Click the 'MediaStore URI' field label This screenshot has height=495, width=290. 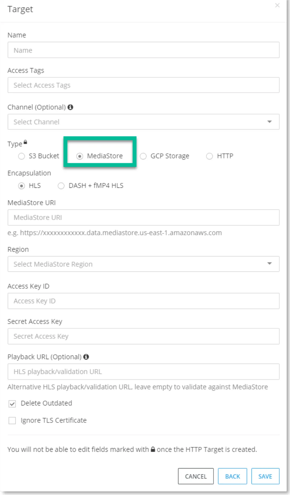click(x=32, y=203)
